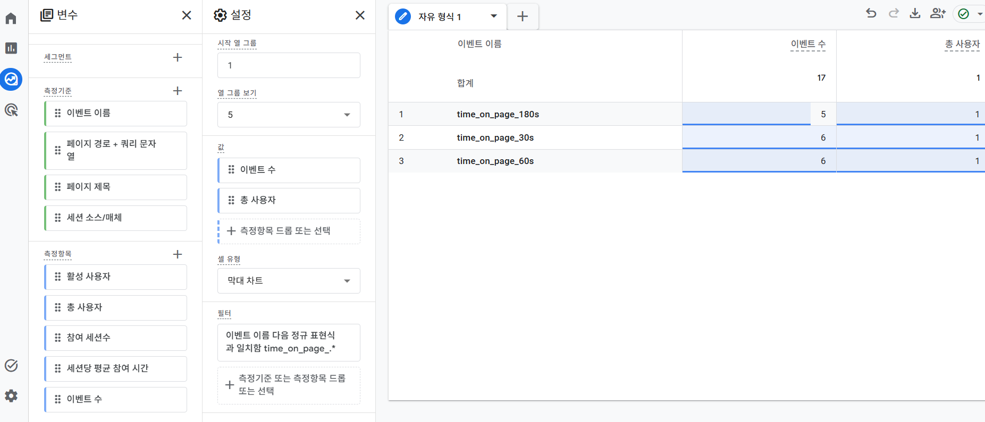Download the exploration data

(915, 13)
